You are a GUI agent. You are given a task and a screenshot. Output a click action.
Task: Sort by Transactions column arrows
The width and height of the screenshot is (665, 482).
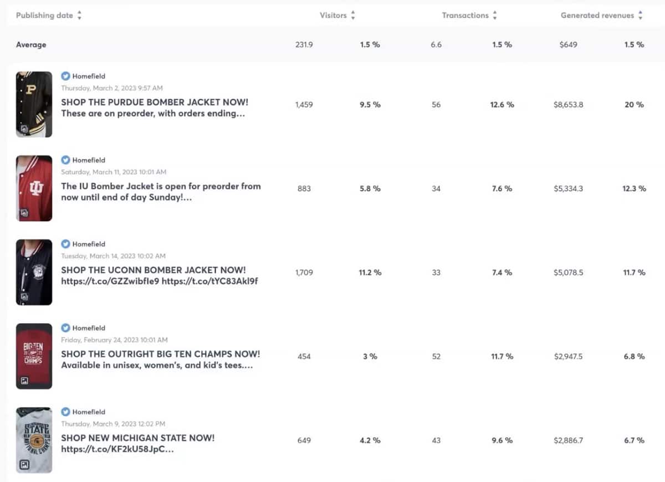(x=495, y=16)
